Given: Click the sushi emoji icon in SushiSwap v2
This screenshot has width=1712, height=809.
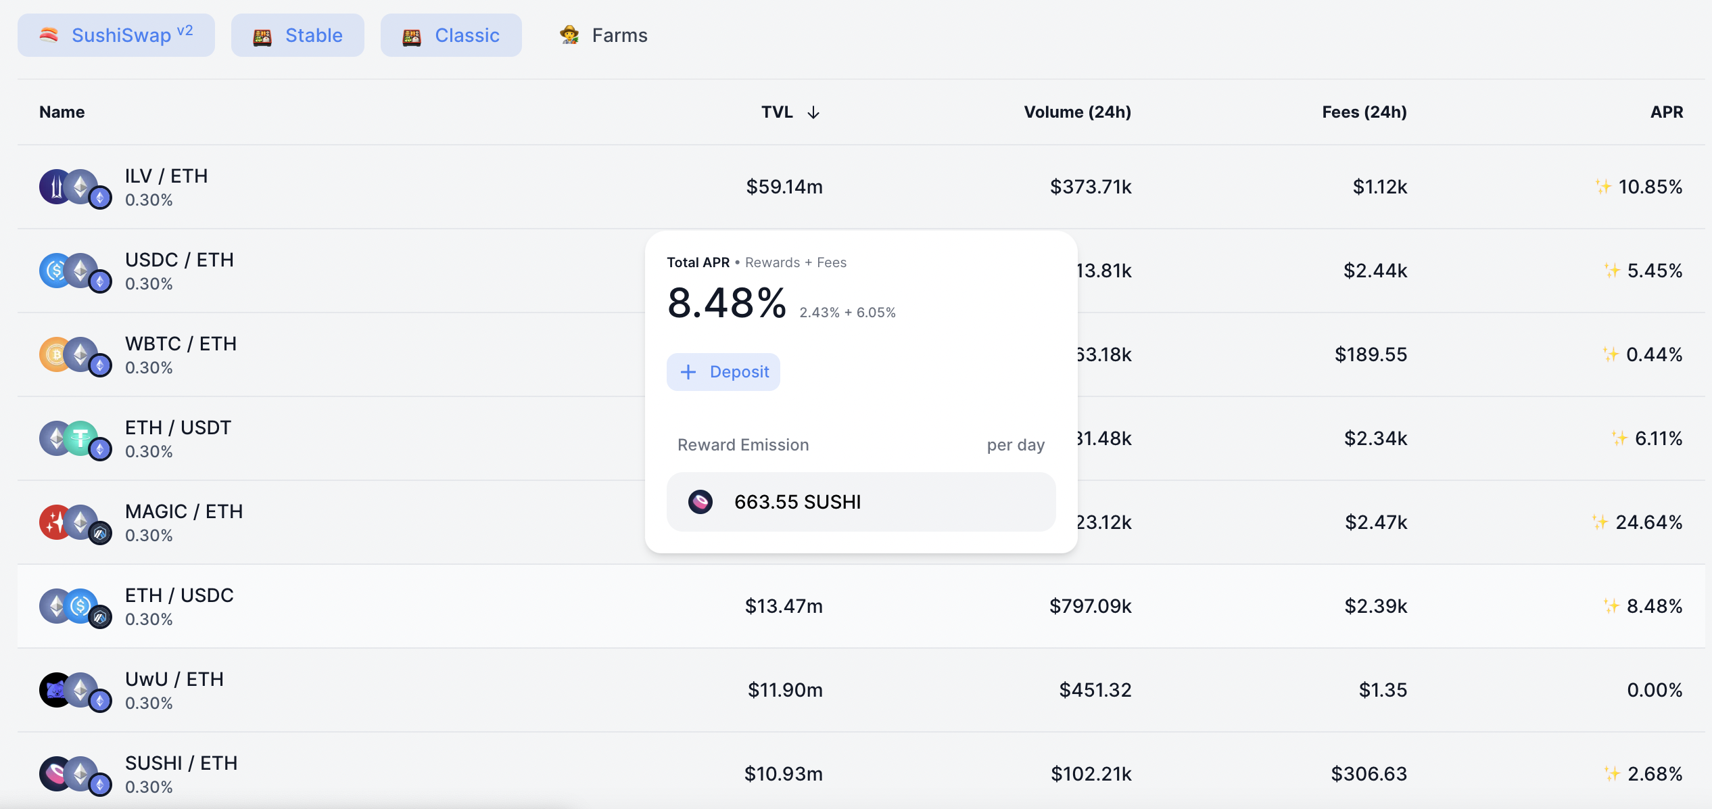Looking at the screenshot, I should (x=49, y=35).
